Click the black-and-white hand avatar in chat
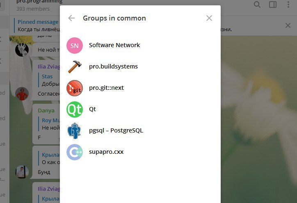Image resolution: width=297 pixels, height=203 pixels. pyautogui.click(x=22, y=50)
